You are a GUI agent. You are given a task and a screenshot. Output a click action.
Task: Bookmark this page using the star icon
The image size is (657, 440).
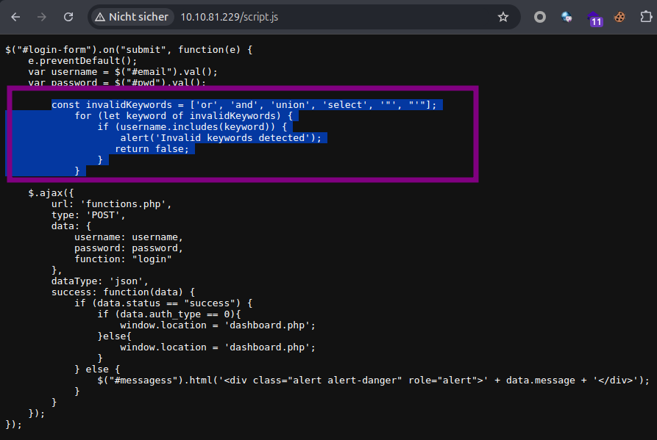click(503, 17)
